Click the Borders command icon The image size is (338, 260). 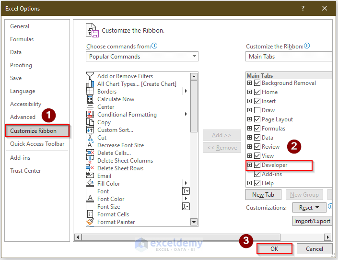tap(90, 91)
